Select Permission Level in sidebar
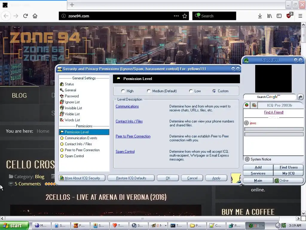Viewport: 306px width, 230px height. (84, 132)
